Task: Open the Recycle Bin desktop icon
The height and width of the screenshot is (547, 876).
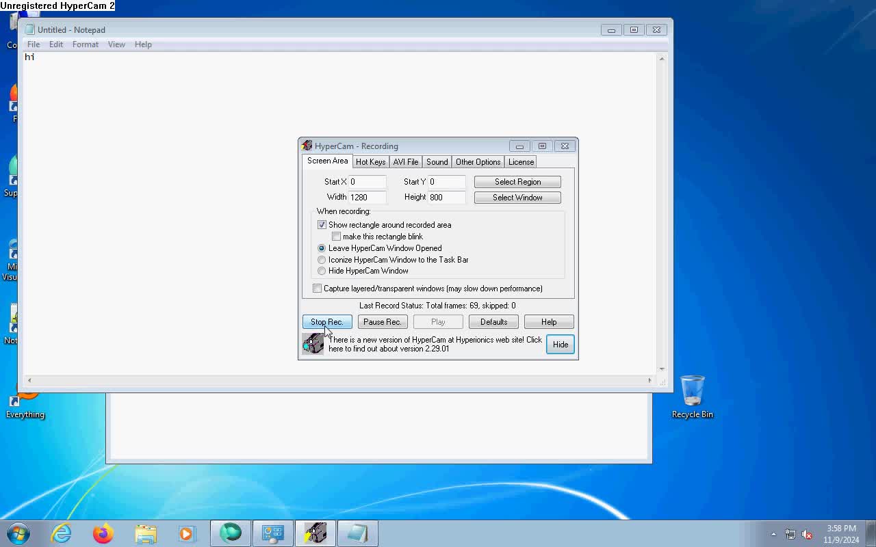Action: [x=692, y=397]
